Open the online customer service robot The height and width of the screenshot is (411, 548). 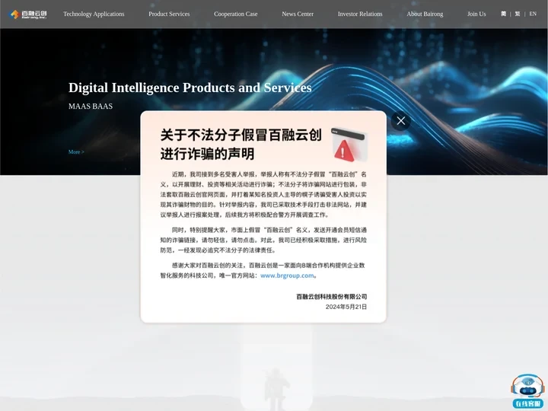coord(527,391)
